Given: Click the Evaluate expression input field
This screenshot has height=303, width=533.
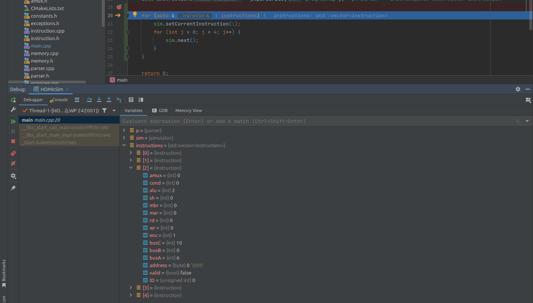Looking at the screenshot, I should coord(316,121).
